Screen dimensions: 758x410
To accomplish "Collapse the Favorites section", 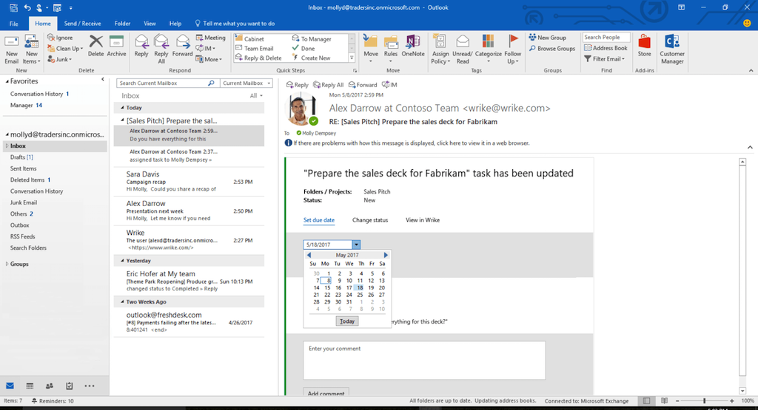I will [x=7, y=81].
